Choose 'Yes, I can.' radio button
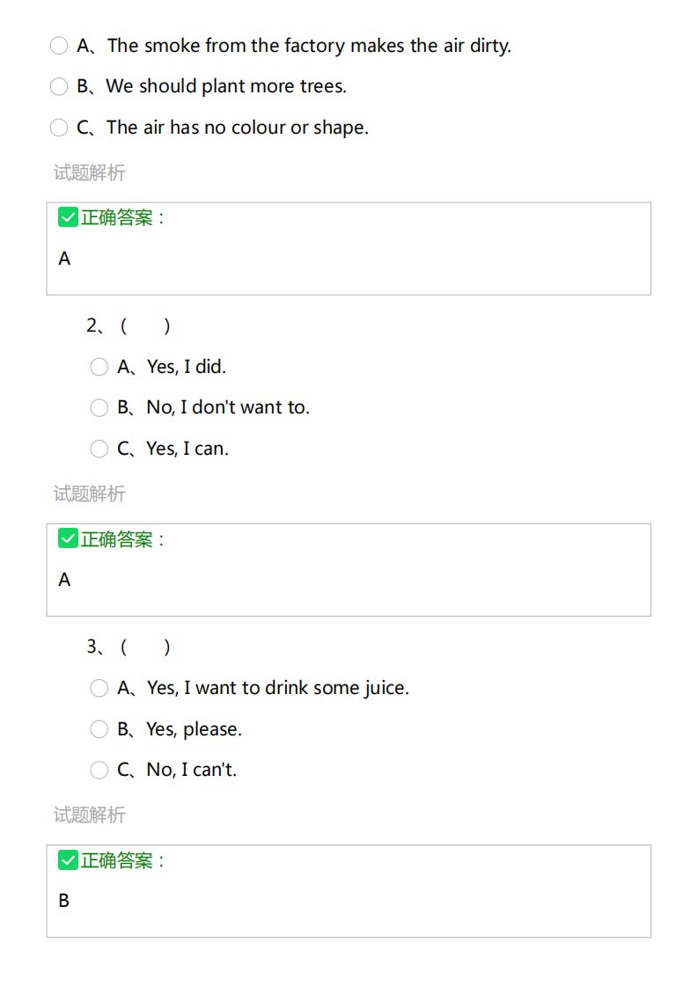The height and width of the screenshot is (987, 698). point(99,449)
